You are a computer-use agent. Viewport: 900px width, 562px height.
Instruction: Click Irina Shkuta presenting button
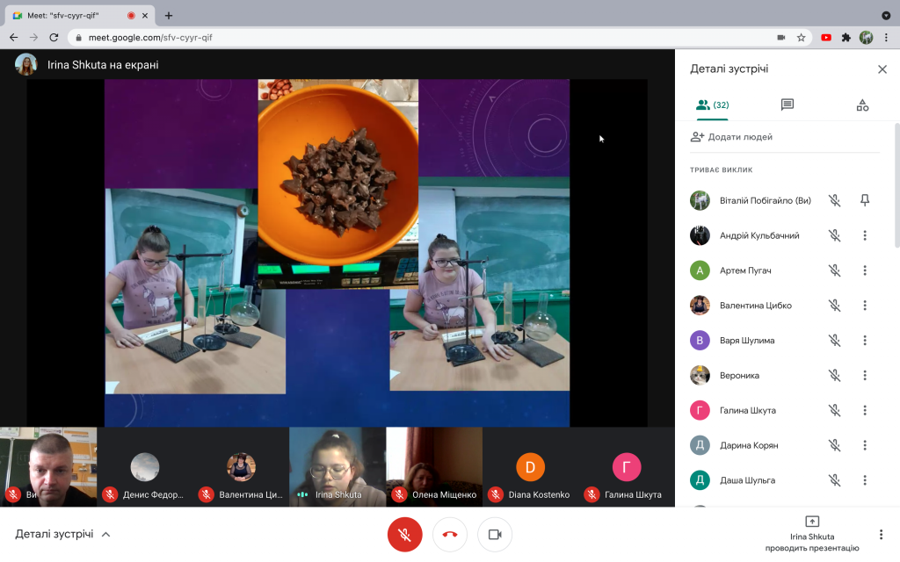point(811,533)
